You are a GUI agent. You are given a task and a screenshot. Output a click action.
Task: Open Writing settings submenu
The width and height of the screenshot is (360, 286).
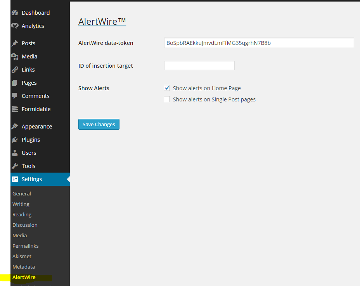(21, 204)
